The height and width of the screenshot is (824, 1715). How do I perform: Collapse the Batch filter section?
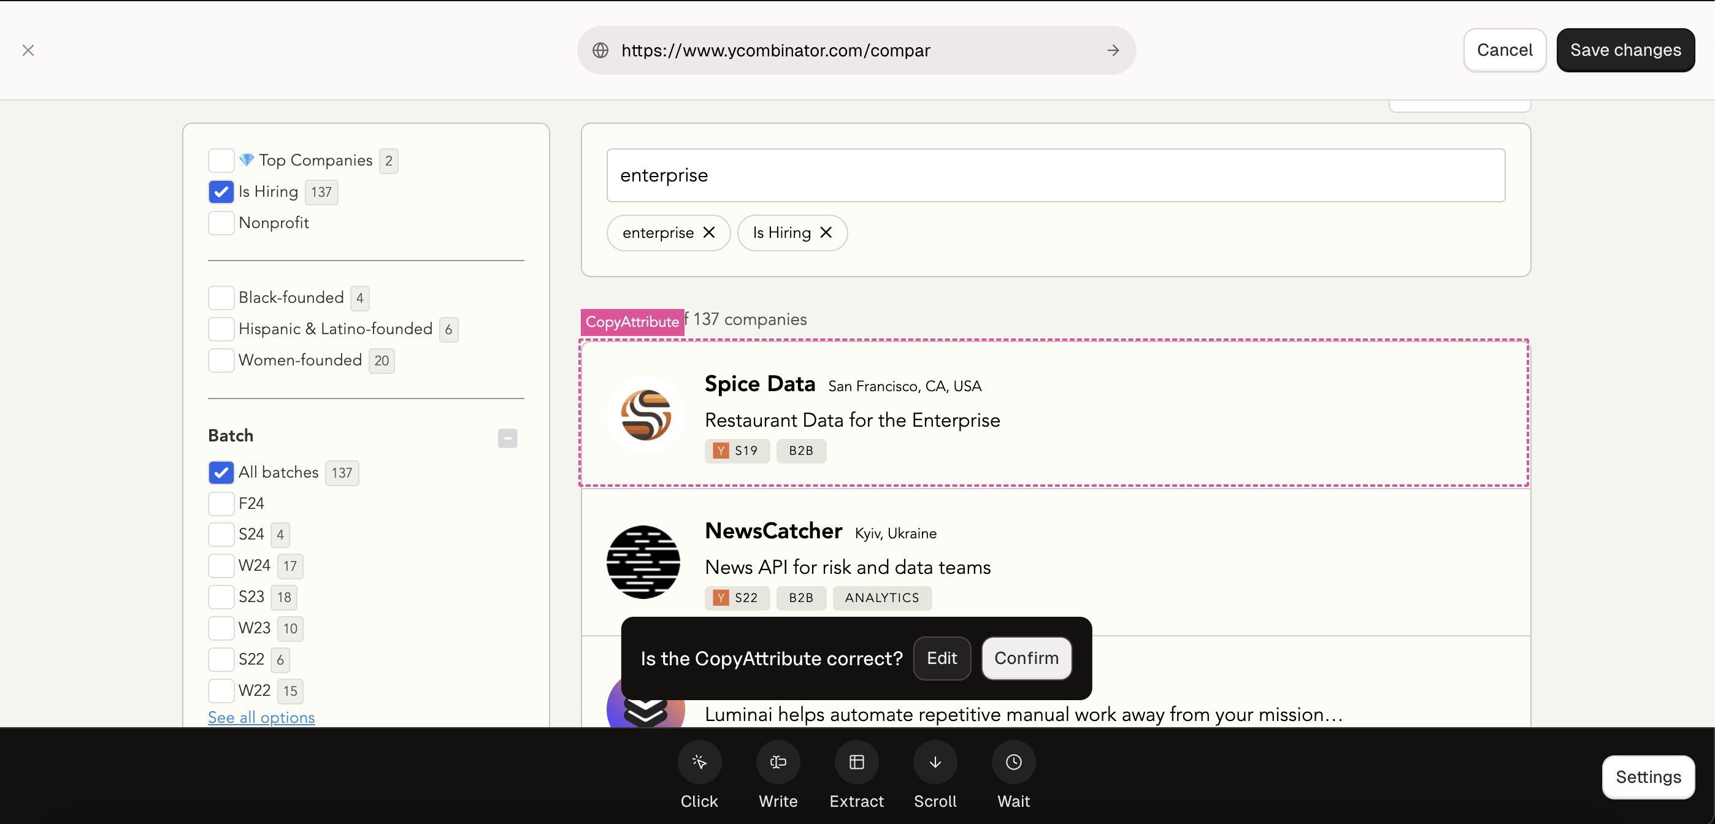(507, 438)
